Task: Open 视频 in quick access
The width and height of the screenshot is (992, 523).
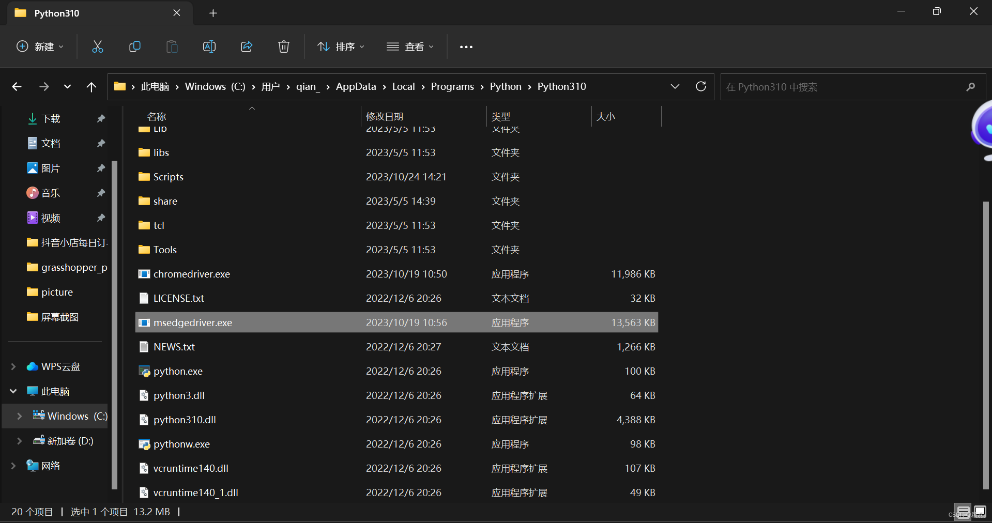Action: pyautogui.click(x=51, y=218)
